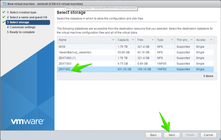The image size is (221, 140).
Task: Click the Cancel button
Action: click(208, 135)
